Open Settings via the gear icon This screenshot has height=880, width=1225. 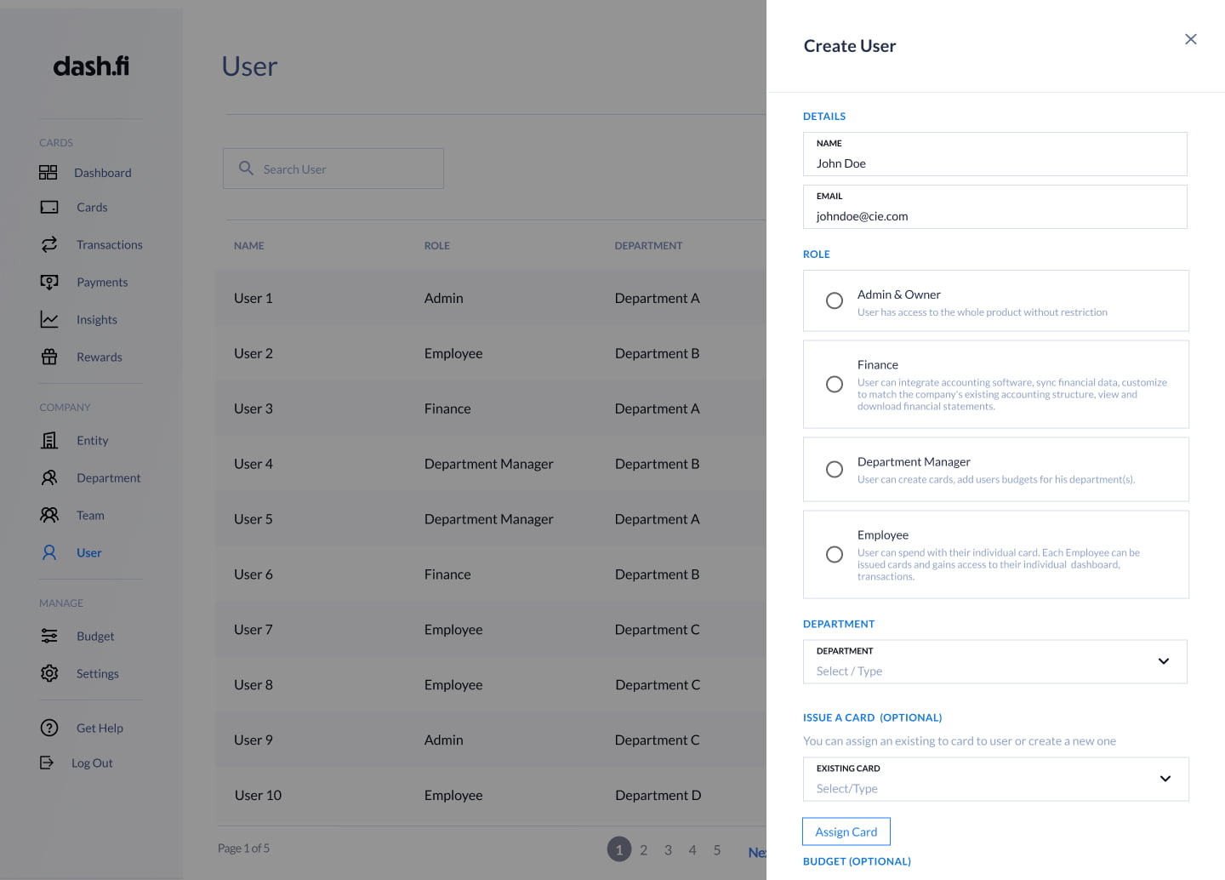coord(49,673)
